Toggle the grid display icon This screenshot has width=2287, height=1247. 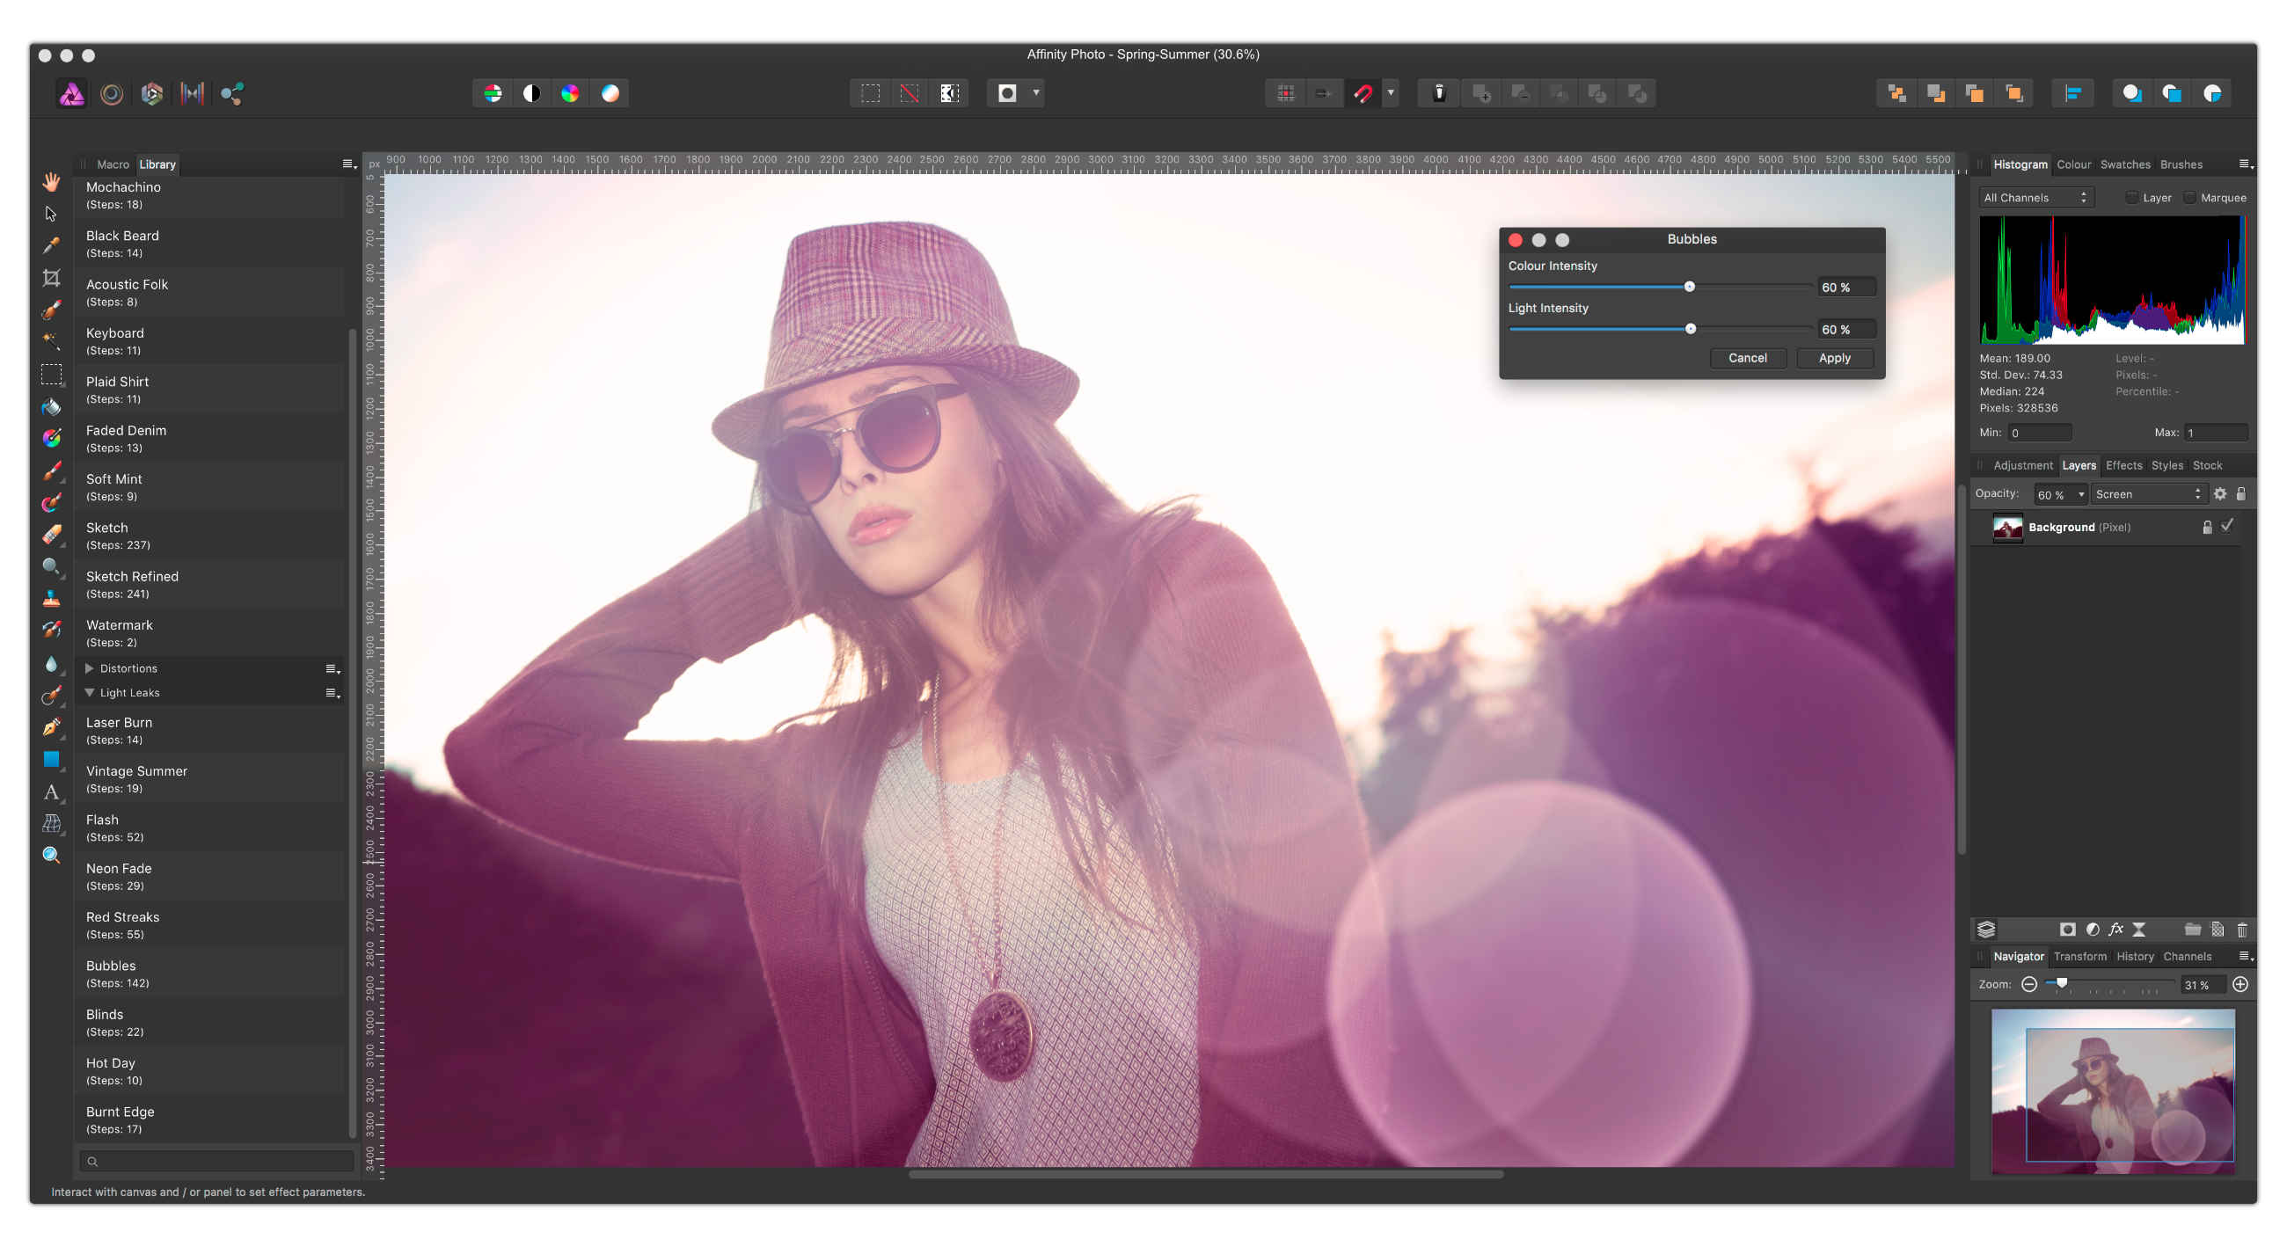(x=1285, y=93)
